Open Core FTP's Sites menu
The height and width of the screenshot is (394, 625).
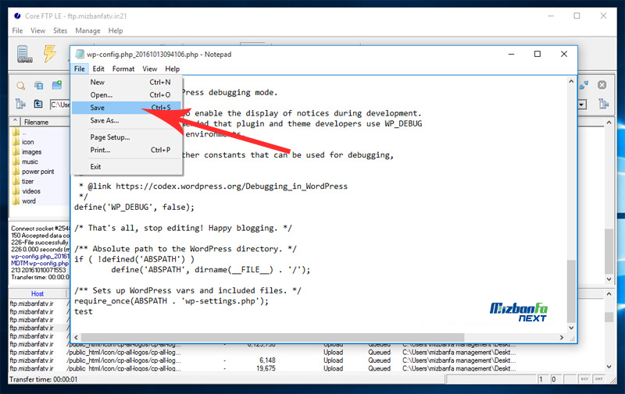point(60,30)
